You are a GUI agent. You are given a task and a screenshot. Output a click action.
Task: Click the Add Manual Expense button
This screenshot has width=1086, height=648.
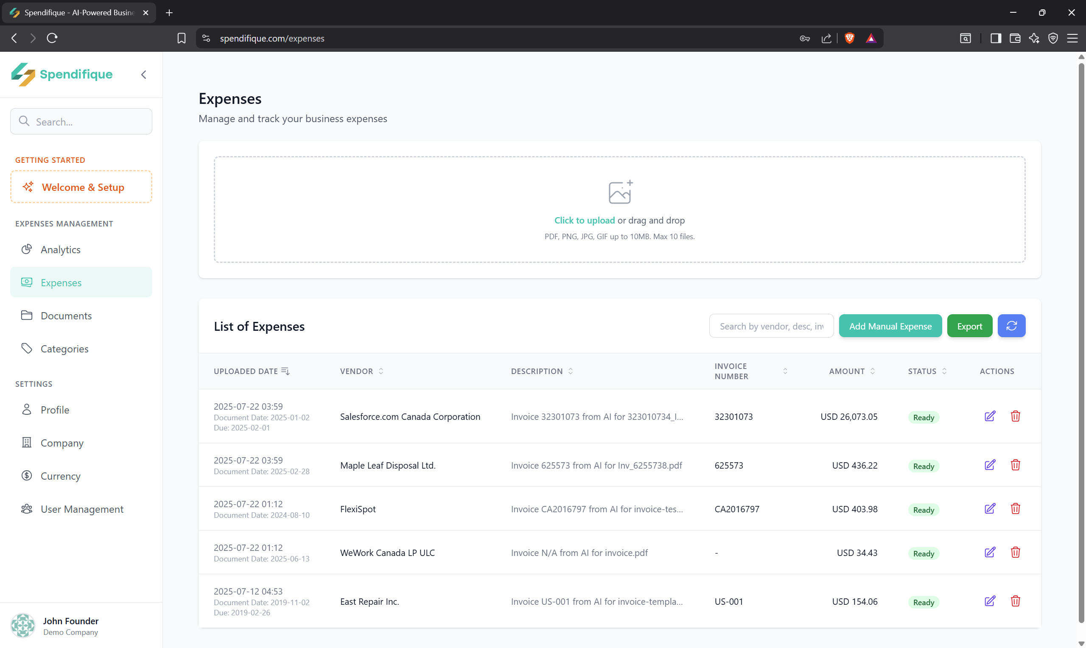(890, 326)
